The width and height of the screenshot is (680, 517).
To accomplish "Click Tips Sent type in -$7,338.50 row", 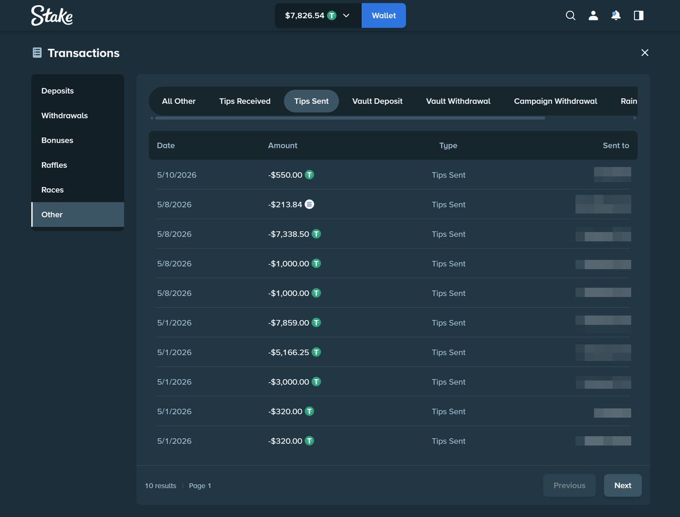I will click(449, 234).
